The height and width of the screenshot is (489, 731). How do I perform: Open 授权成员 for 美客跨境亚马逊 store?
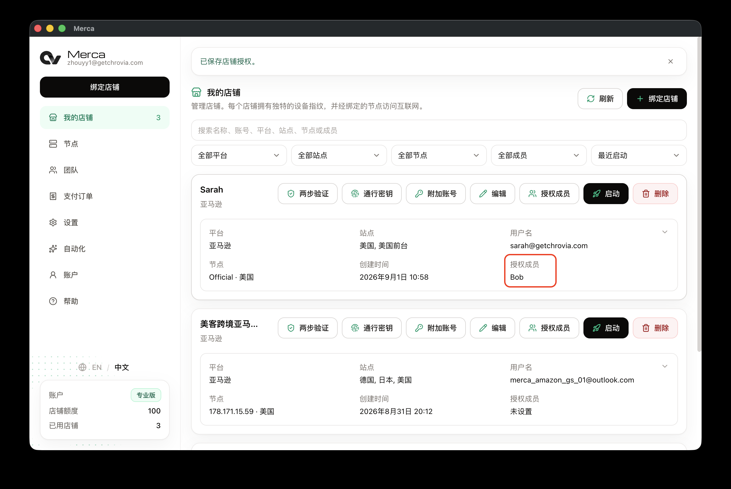[x=549, y=328]
